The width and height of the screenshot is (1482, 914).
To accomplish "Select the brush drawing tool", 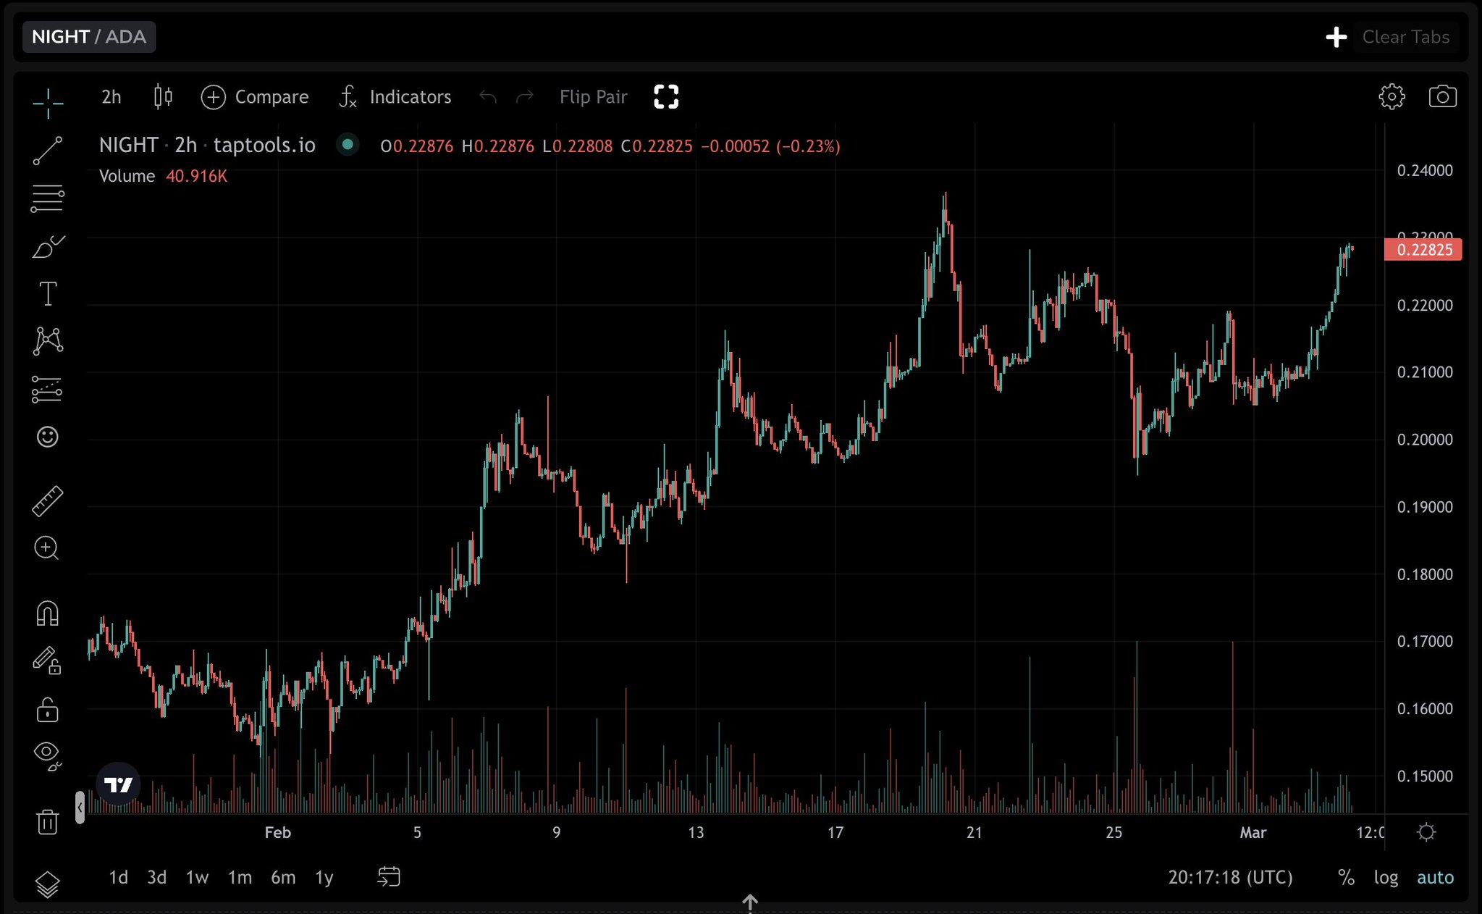I will (48, 248).
